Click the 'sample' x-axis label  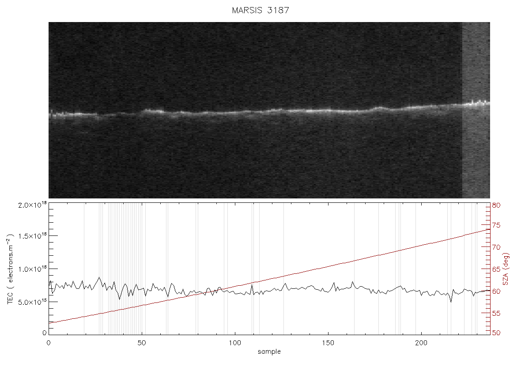pos(269,352)
